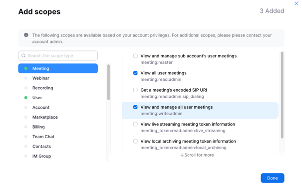Click the green dot beside Meeting

pos(26,68)
